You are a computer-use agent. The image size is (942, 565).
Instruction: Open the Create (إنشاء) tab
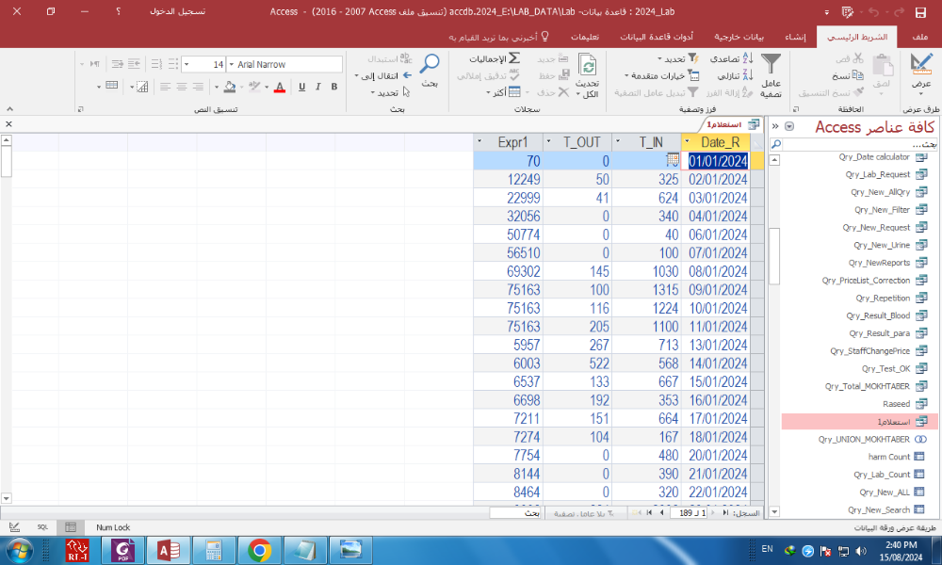tap(795, 38)
